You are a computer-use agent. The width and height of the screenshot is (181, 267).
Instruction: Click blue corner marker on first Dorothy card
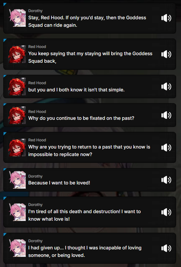point(5,4)
